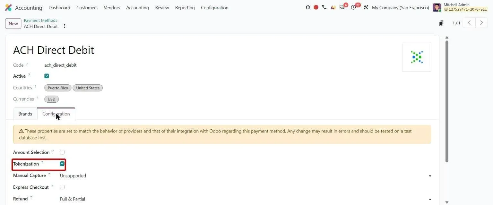The image size is (493, 205).
Task: Click the ACH Direct Debit logo image
Action: click(x=417, y=57)
